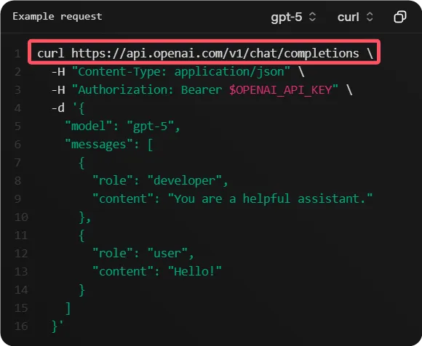Click the "role": "developer" line
Image resolution: width=422 pixels, height=346 pixels.
tap(160, 180)
